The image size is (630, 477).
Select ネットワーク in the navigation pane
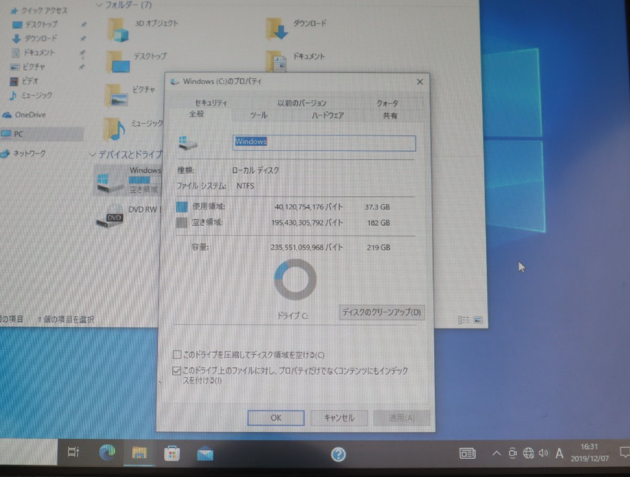pyautogui.click(x=24, y=153)
